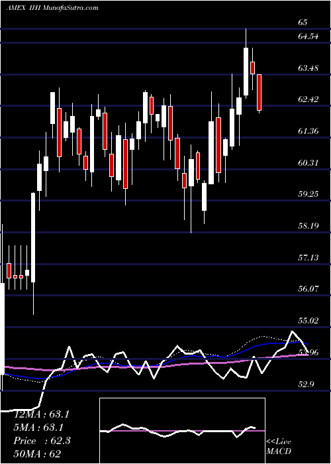Viewport: 331px width, 464px height.
Task: Click the 50MA : 62 readout
Action: click(x=37, y=454)
